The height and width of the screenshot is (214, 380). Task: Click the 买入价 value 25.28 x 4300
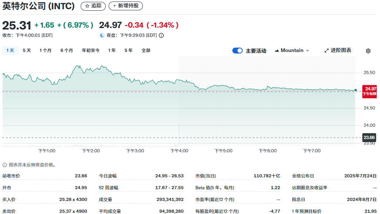[x=73, y=199]
